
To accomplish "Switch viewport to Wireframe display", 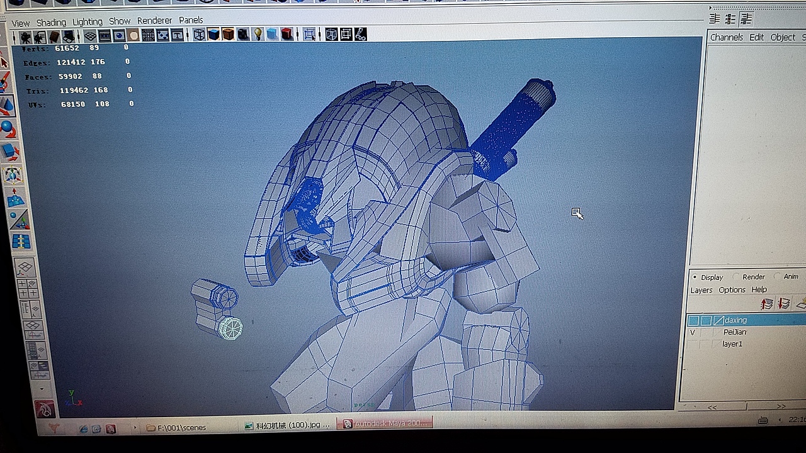I will click(199, 35).
